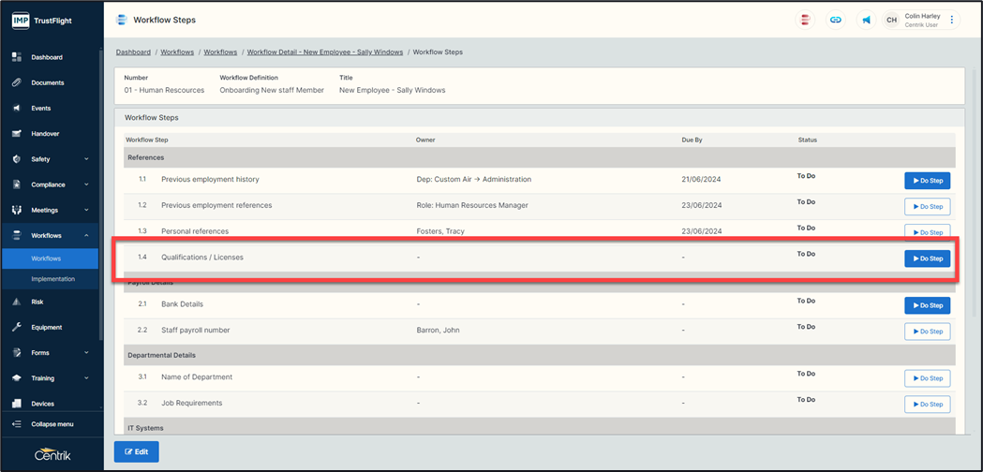Select Events in the sidebar menu

40,109
